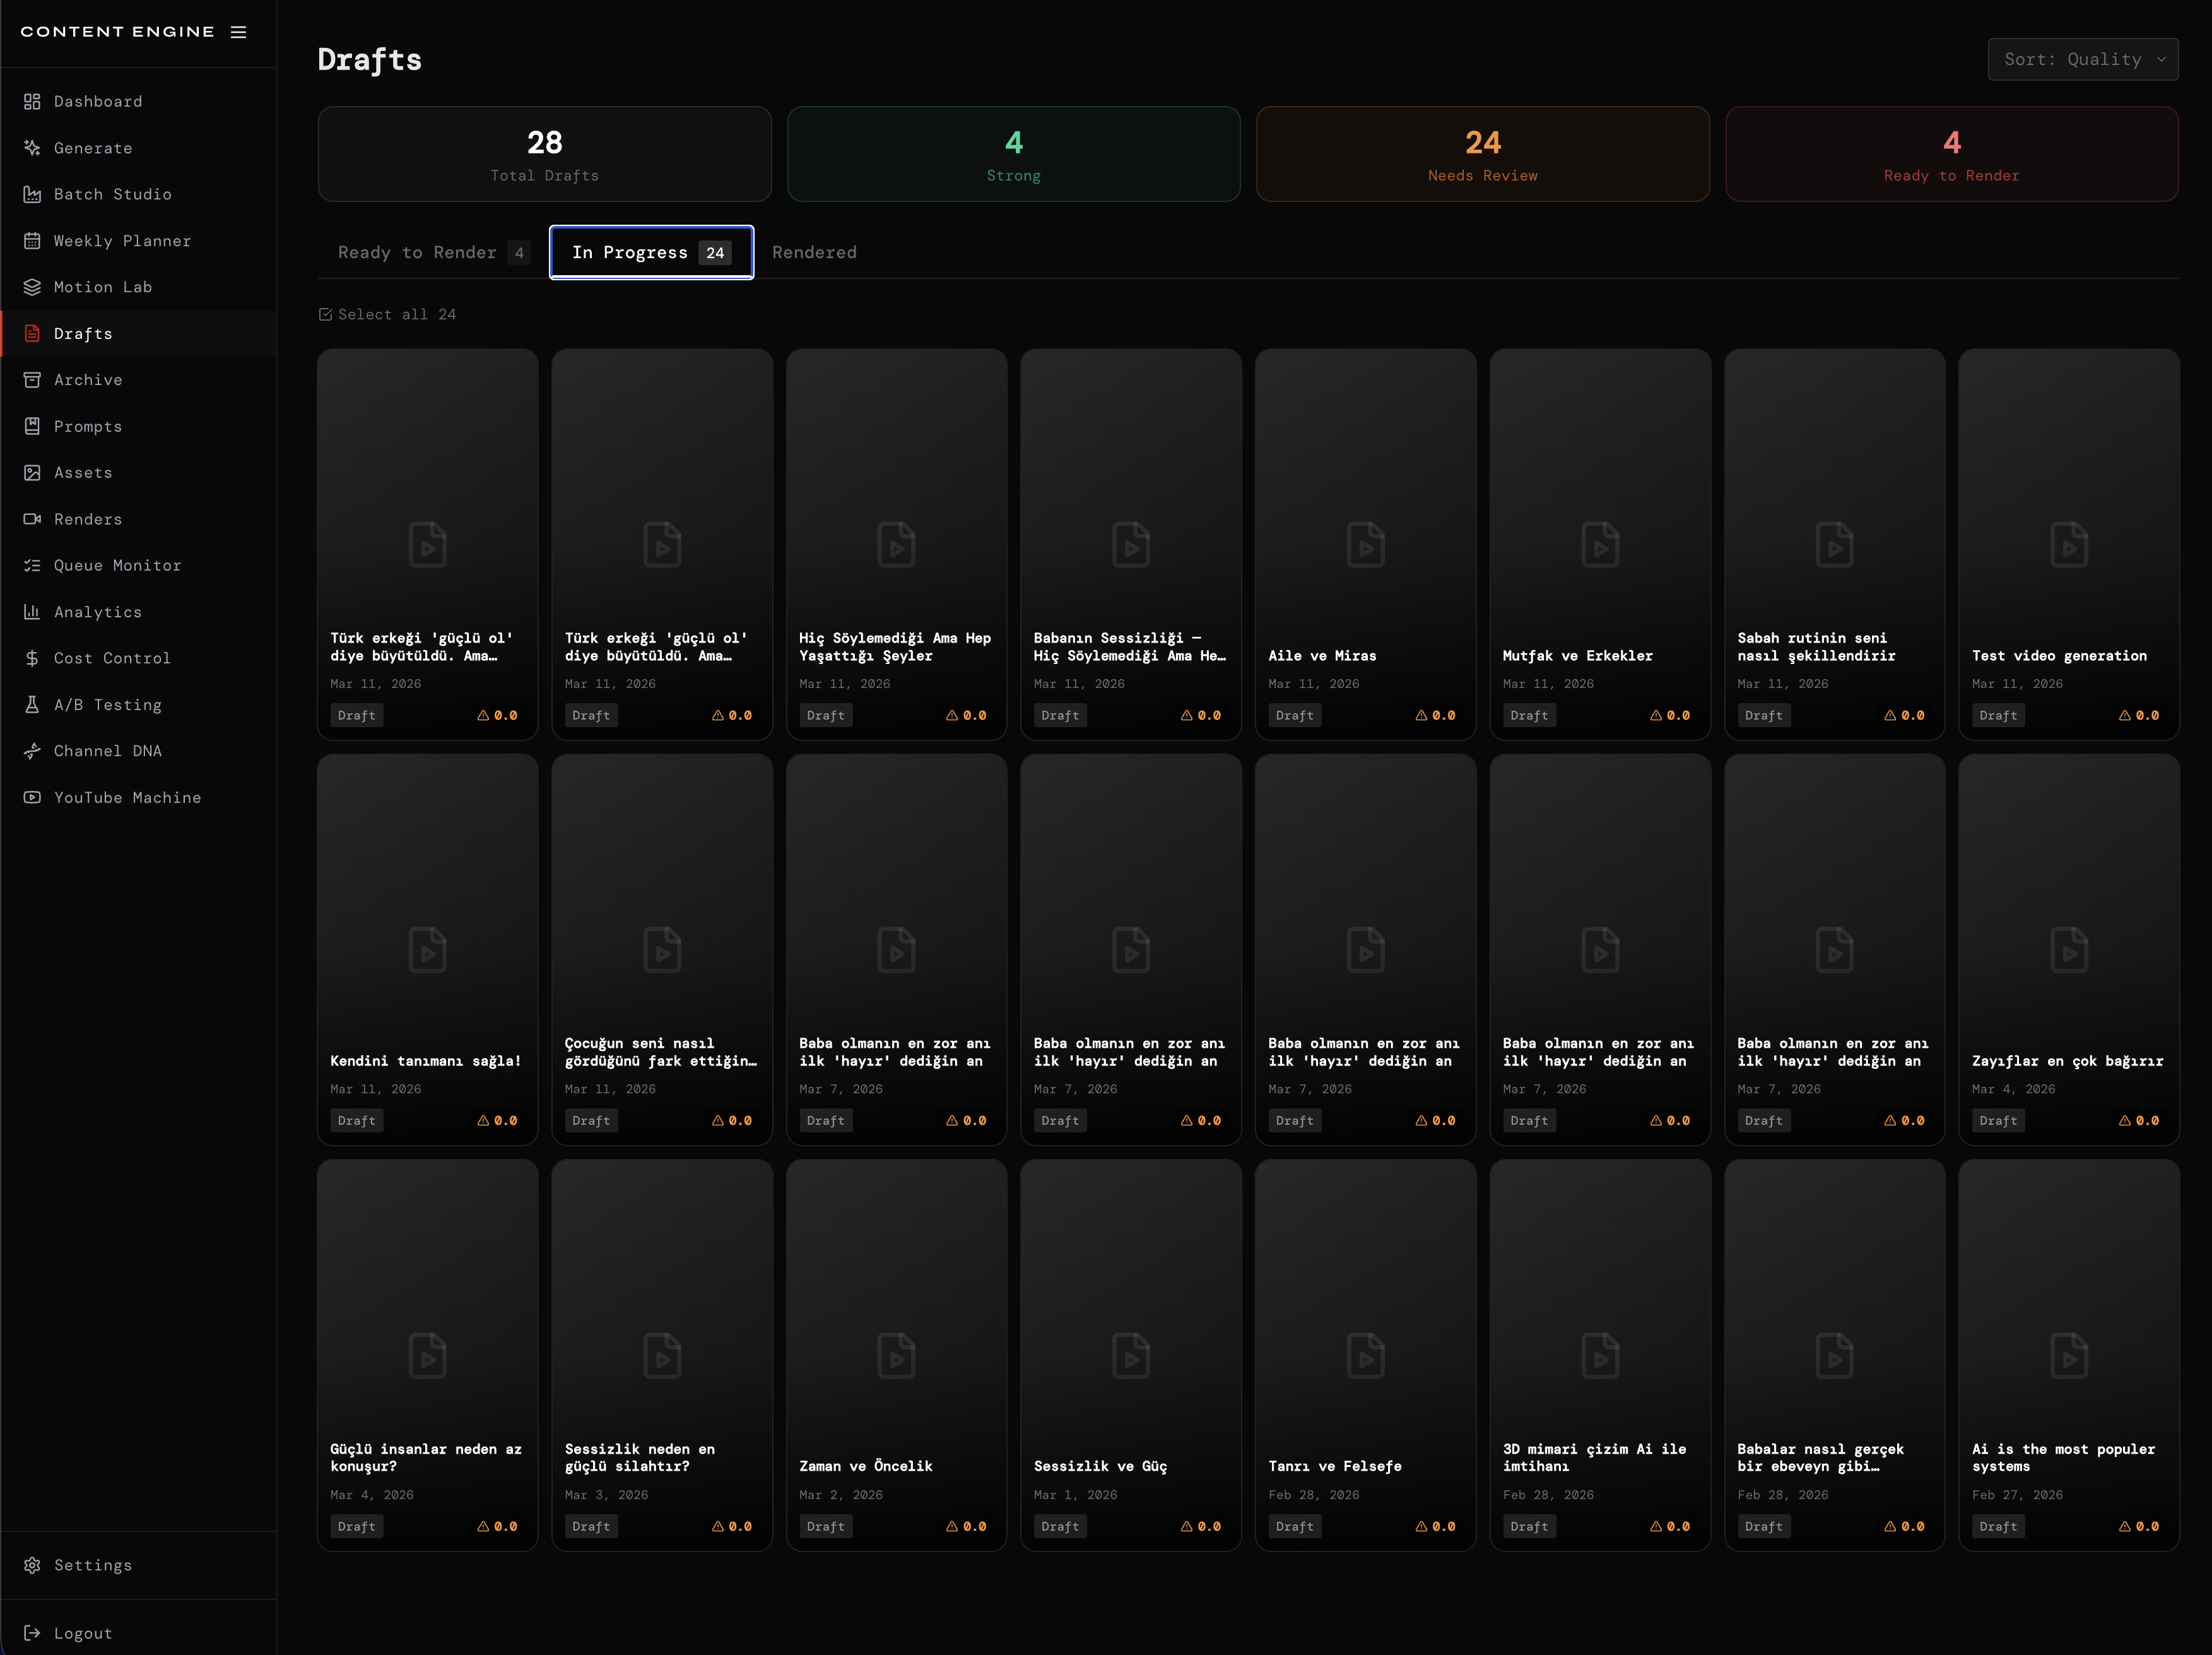The width and height of the screenshot is (2212, 1655).
Task: Open the A/B Testing section
Action: pyautogui.click(x=107, y=704)
